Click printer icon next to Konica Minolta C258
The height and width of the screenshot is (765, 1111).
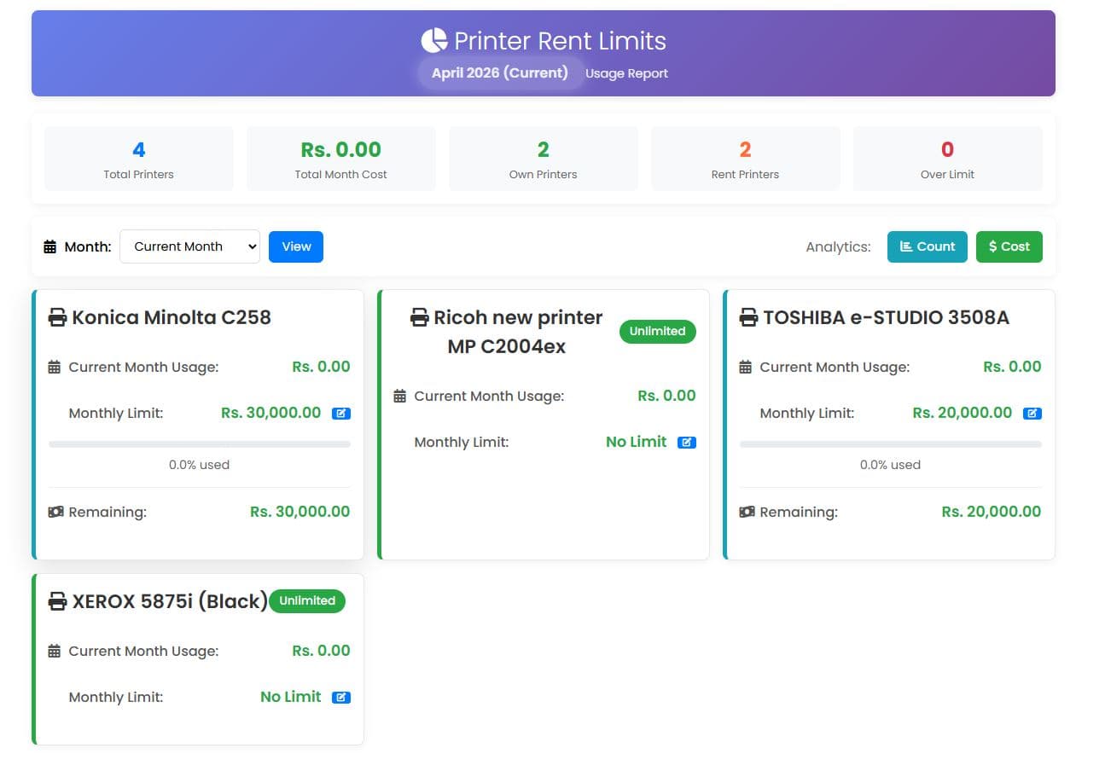tap(58, 318)
